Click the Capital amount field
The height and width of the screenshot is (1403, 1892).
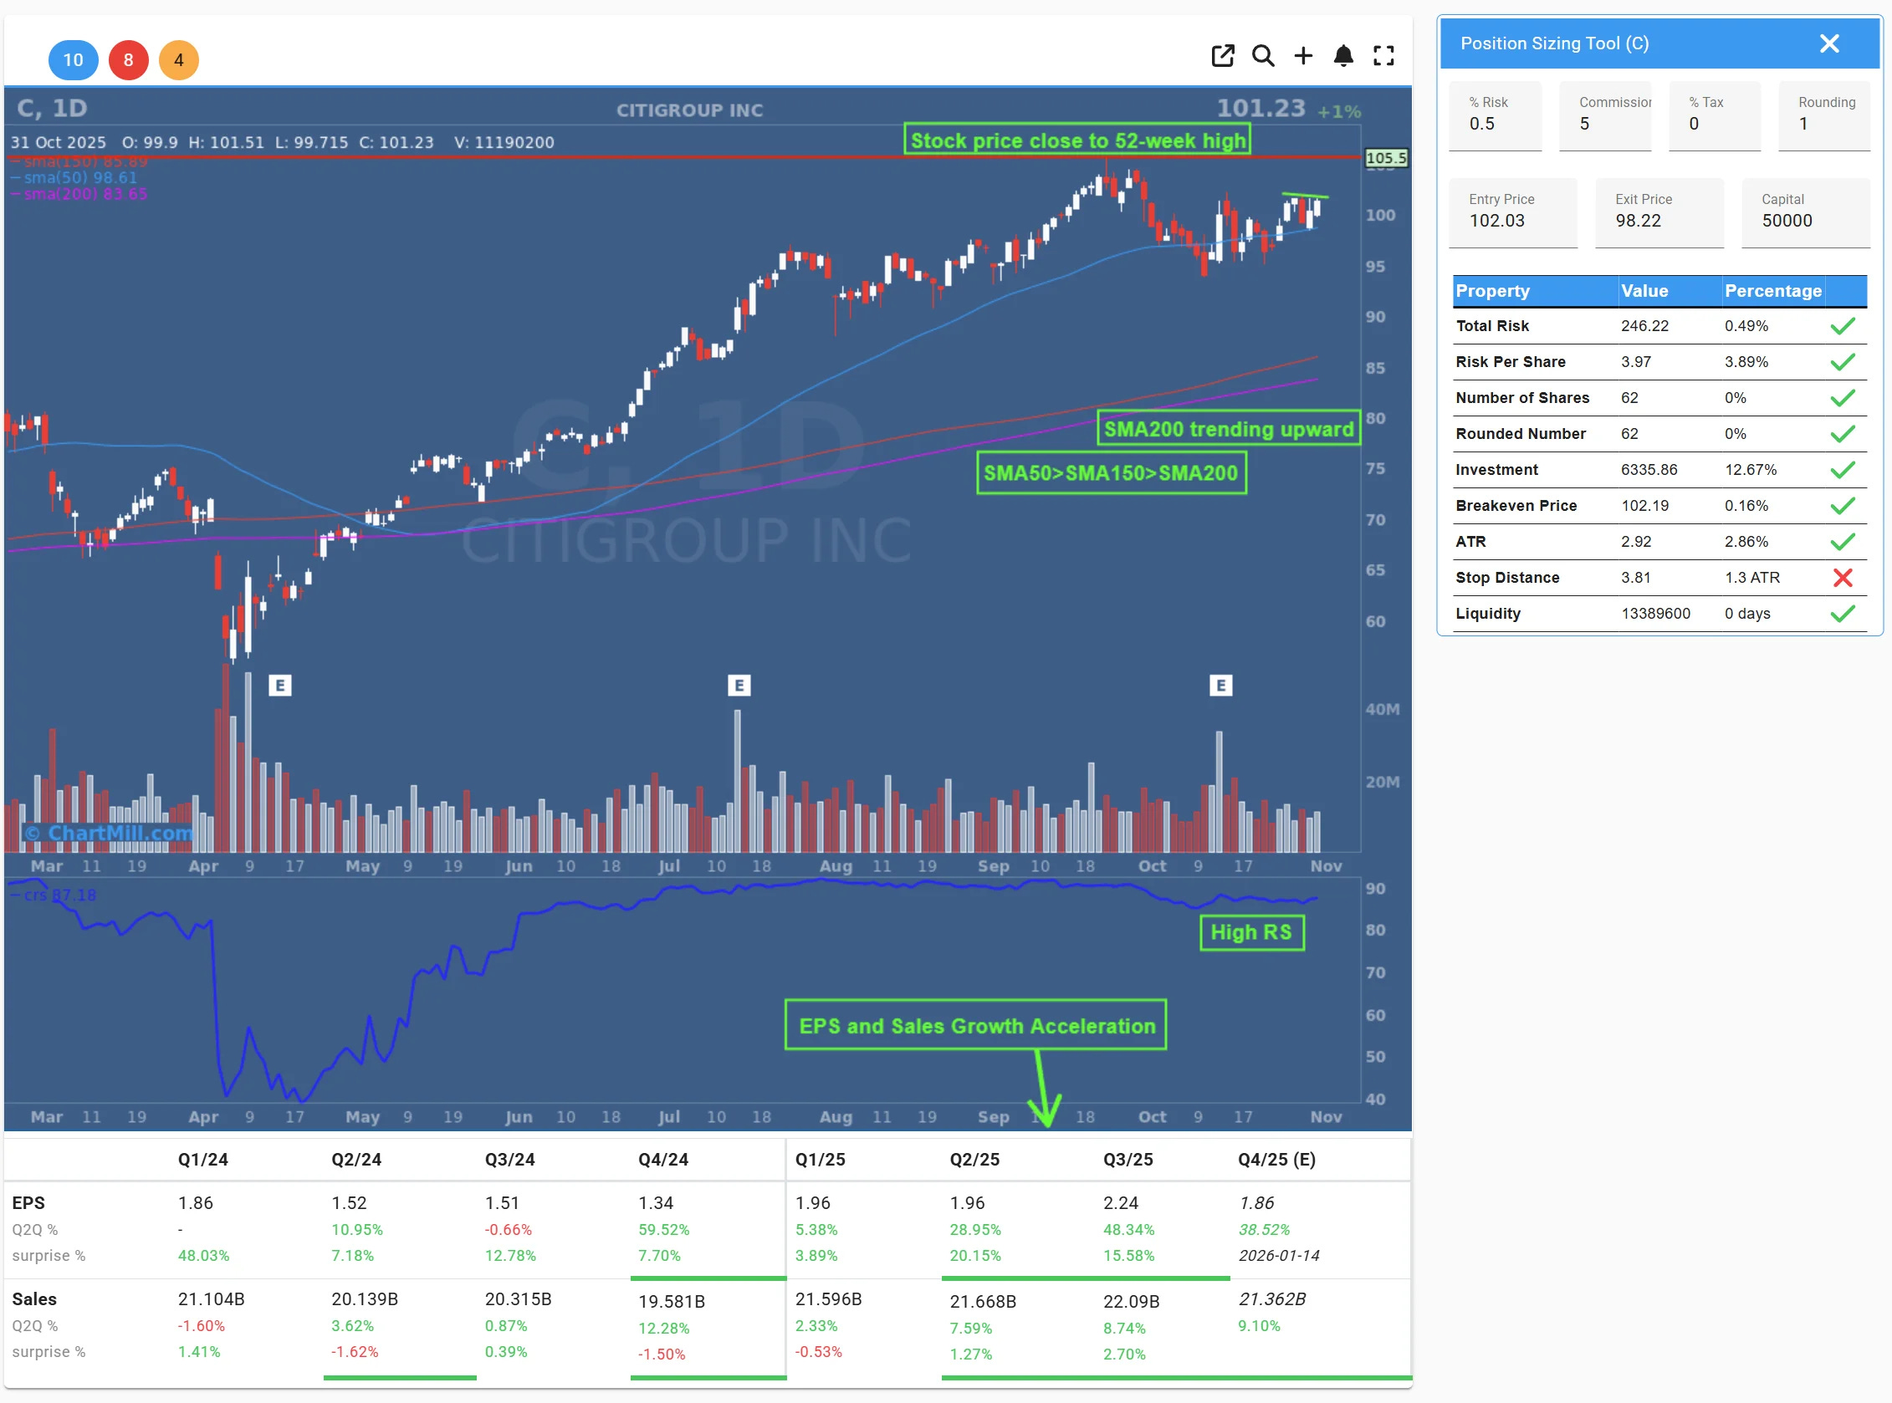(1803, 221)
